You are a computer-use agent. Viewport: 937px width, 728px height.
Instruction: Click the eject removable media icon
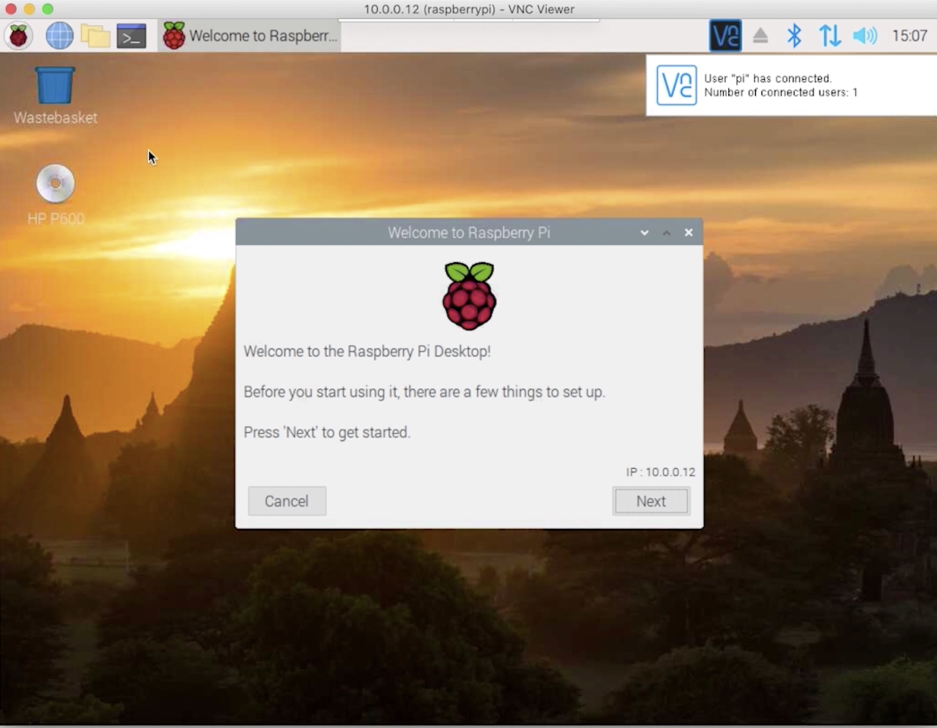[761, 35]
